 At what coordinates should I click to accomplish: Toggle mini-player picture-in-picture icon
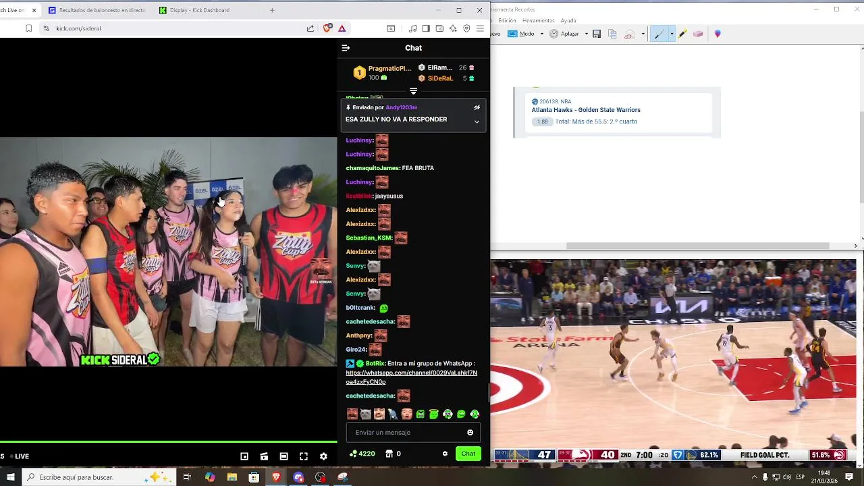tap(244, 456)
